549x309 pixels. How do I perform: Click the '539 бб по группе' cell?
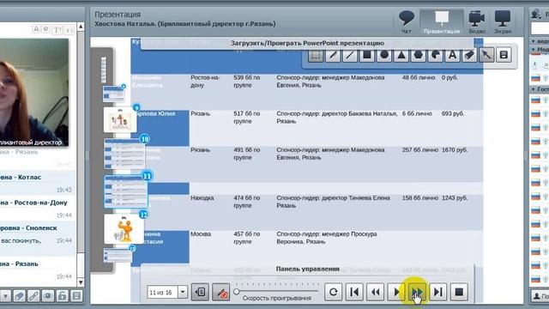pyautogui.click(x=247, y=82)
